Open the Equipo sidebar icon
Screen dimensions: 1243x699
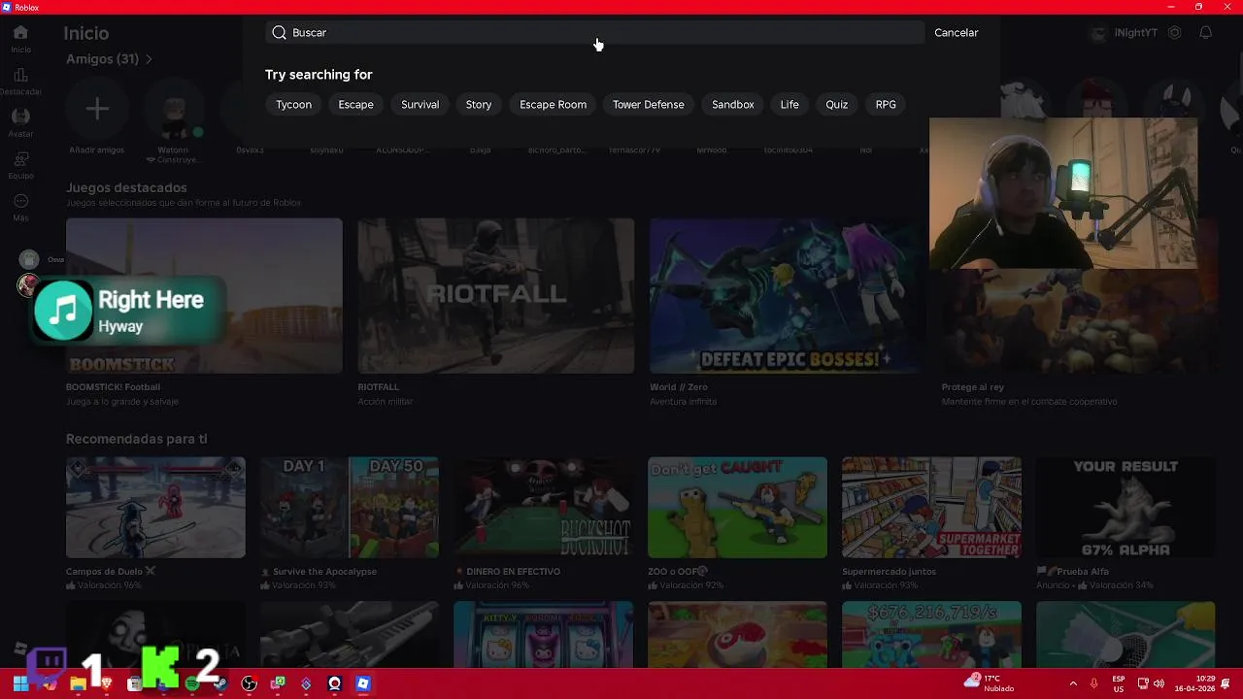(x=20, y=159)
